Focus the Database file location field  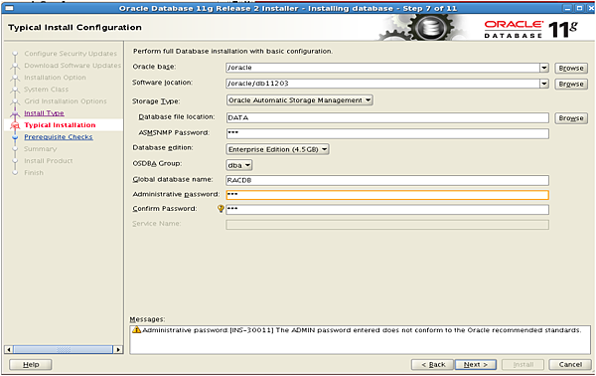pyautogui.click(x=387, y=117)
